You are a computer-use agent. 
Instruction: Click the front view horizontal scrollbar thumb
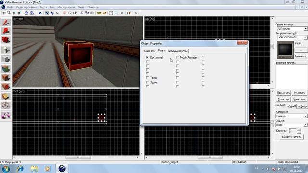pyautogui.click(x=78, y=157)
